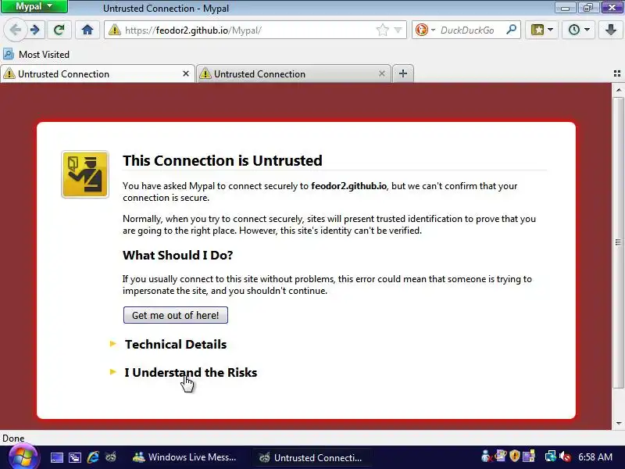Click Untrusted Connection taskbar button
Image resolution: width=625 pixels, height=469 pixels.
pos(310,457)
